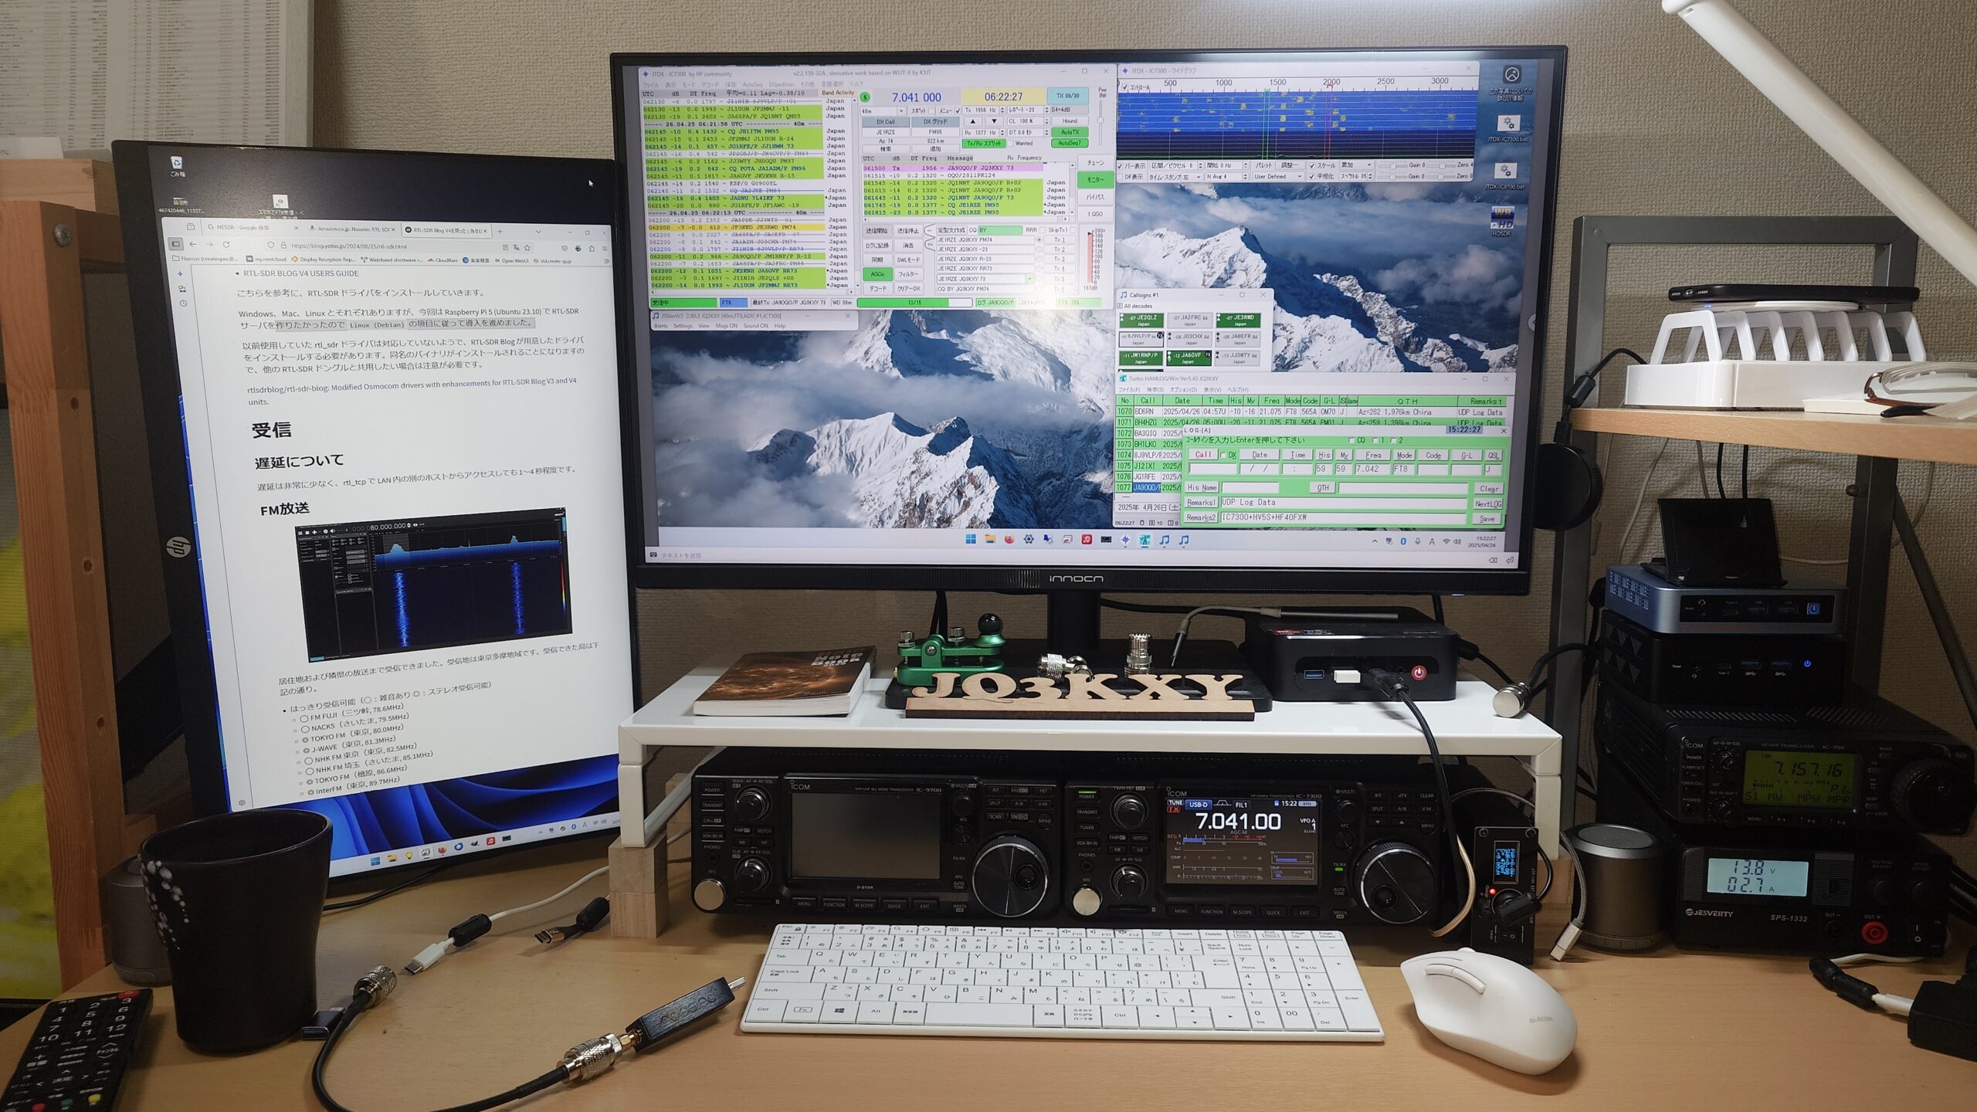Screen dimensions: 1977x1112
Task: Open the recycle bin on left monitor desktop
Action: click(x=177, y=165)
